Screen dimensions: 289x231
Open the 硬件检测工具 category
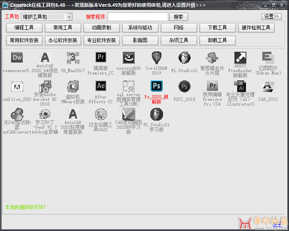point(256,27)
